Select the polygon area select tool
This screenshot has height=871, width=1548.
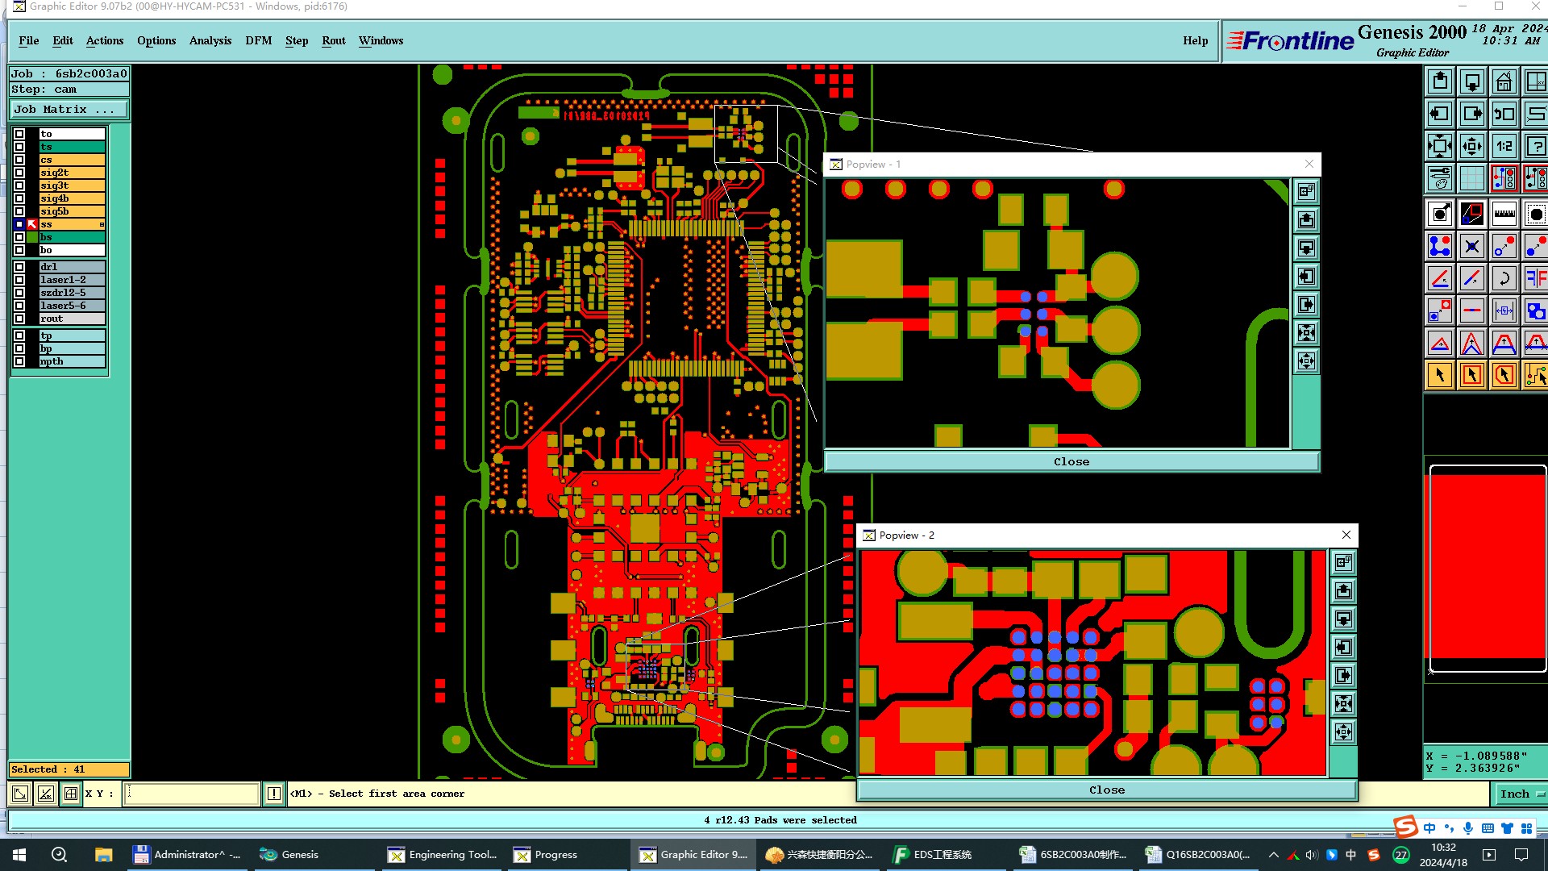point(1504,375)
